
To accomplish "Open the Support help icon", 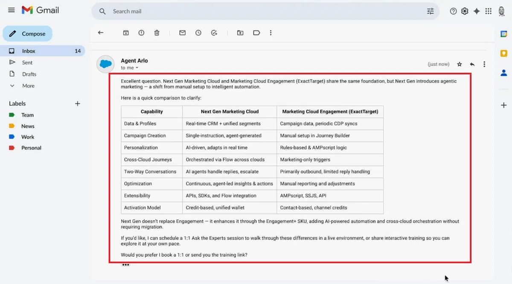I will pyautogui.click(x=453, y=11).
